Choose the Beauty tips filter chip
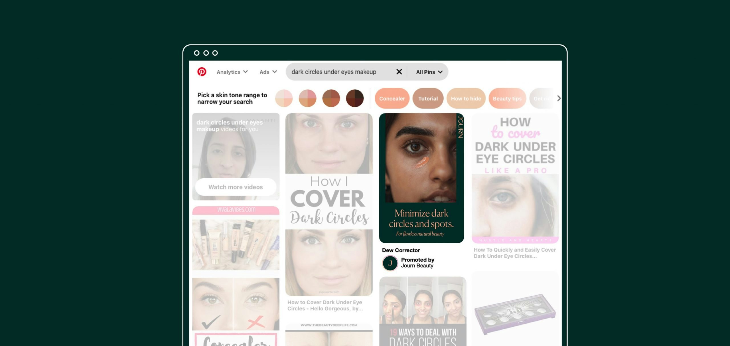The height and width of the screenshot is (346, 730). point(507,98)
